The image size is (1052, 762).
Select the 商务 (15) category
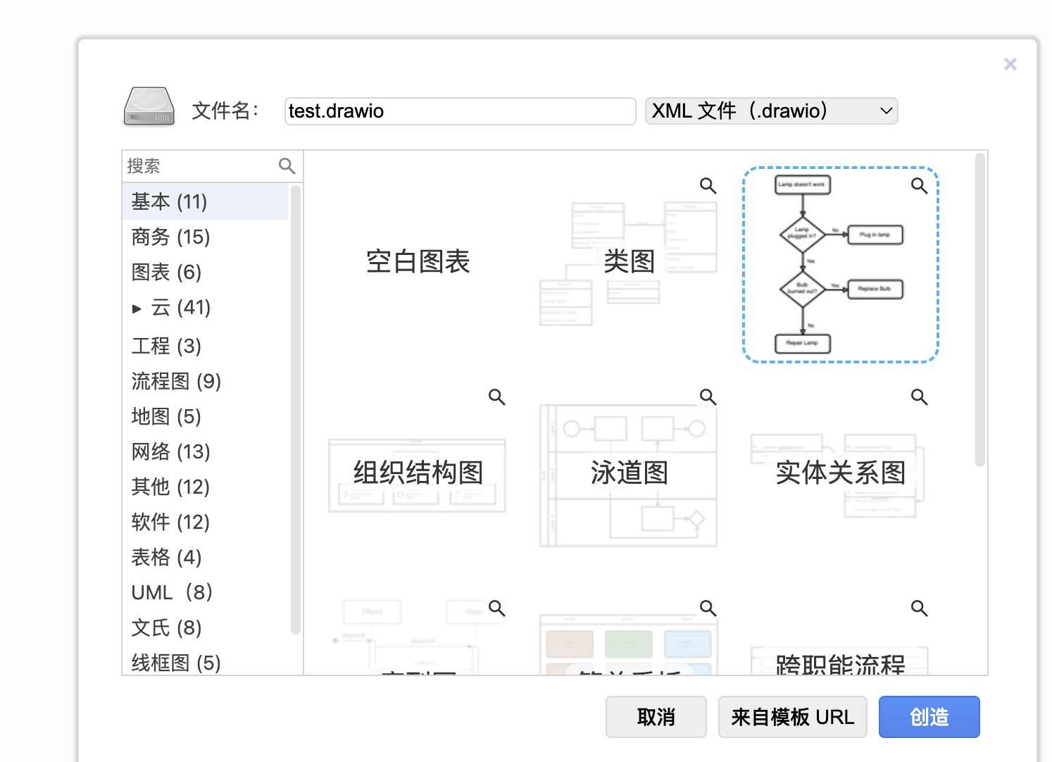(206, 237)
